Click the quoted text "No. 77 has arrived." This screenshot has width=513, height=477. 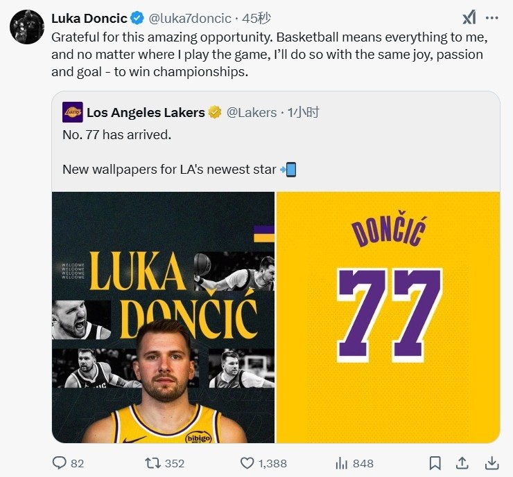coord(116,135)
